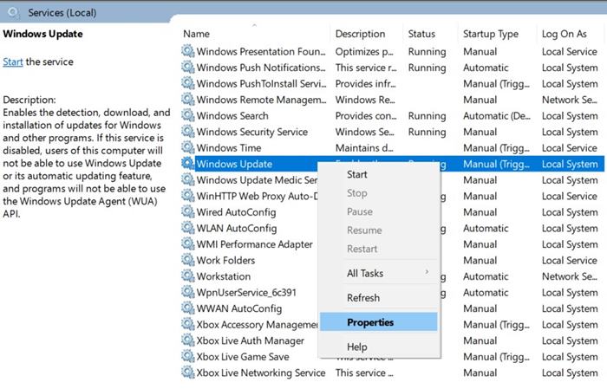Click Automatic (De... startup type of Windows Search
This screenshot has width=607, height=389.
coord(497,115)
